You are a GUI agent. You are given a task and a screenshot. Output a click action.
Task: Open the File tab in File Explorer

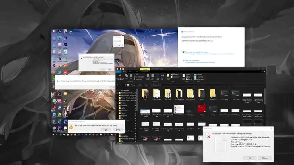(119, 72)
